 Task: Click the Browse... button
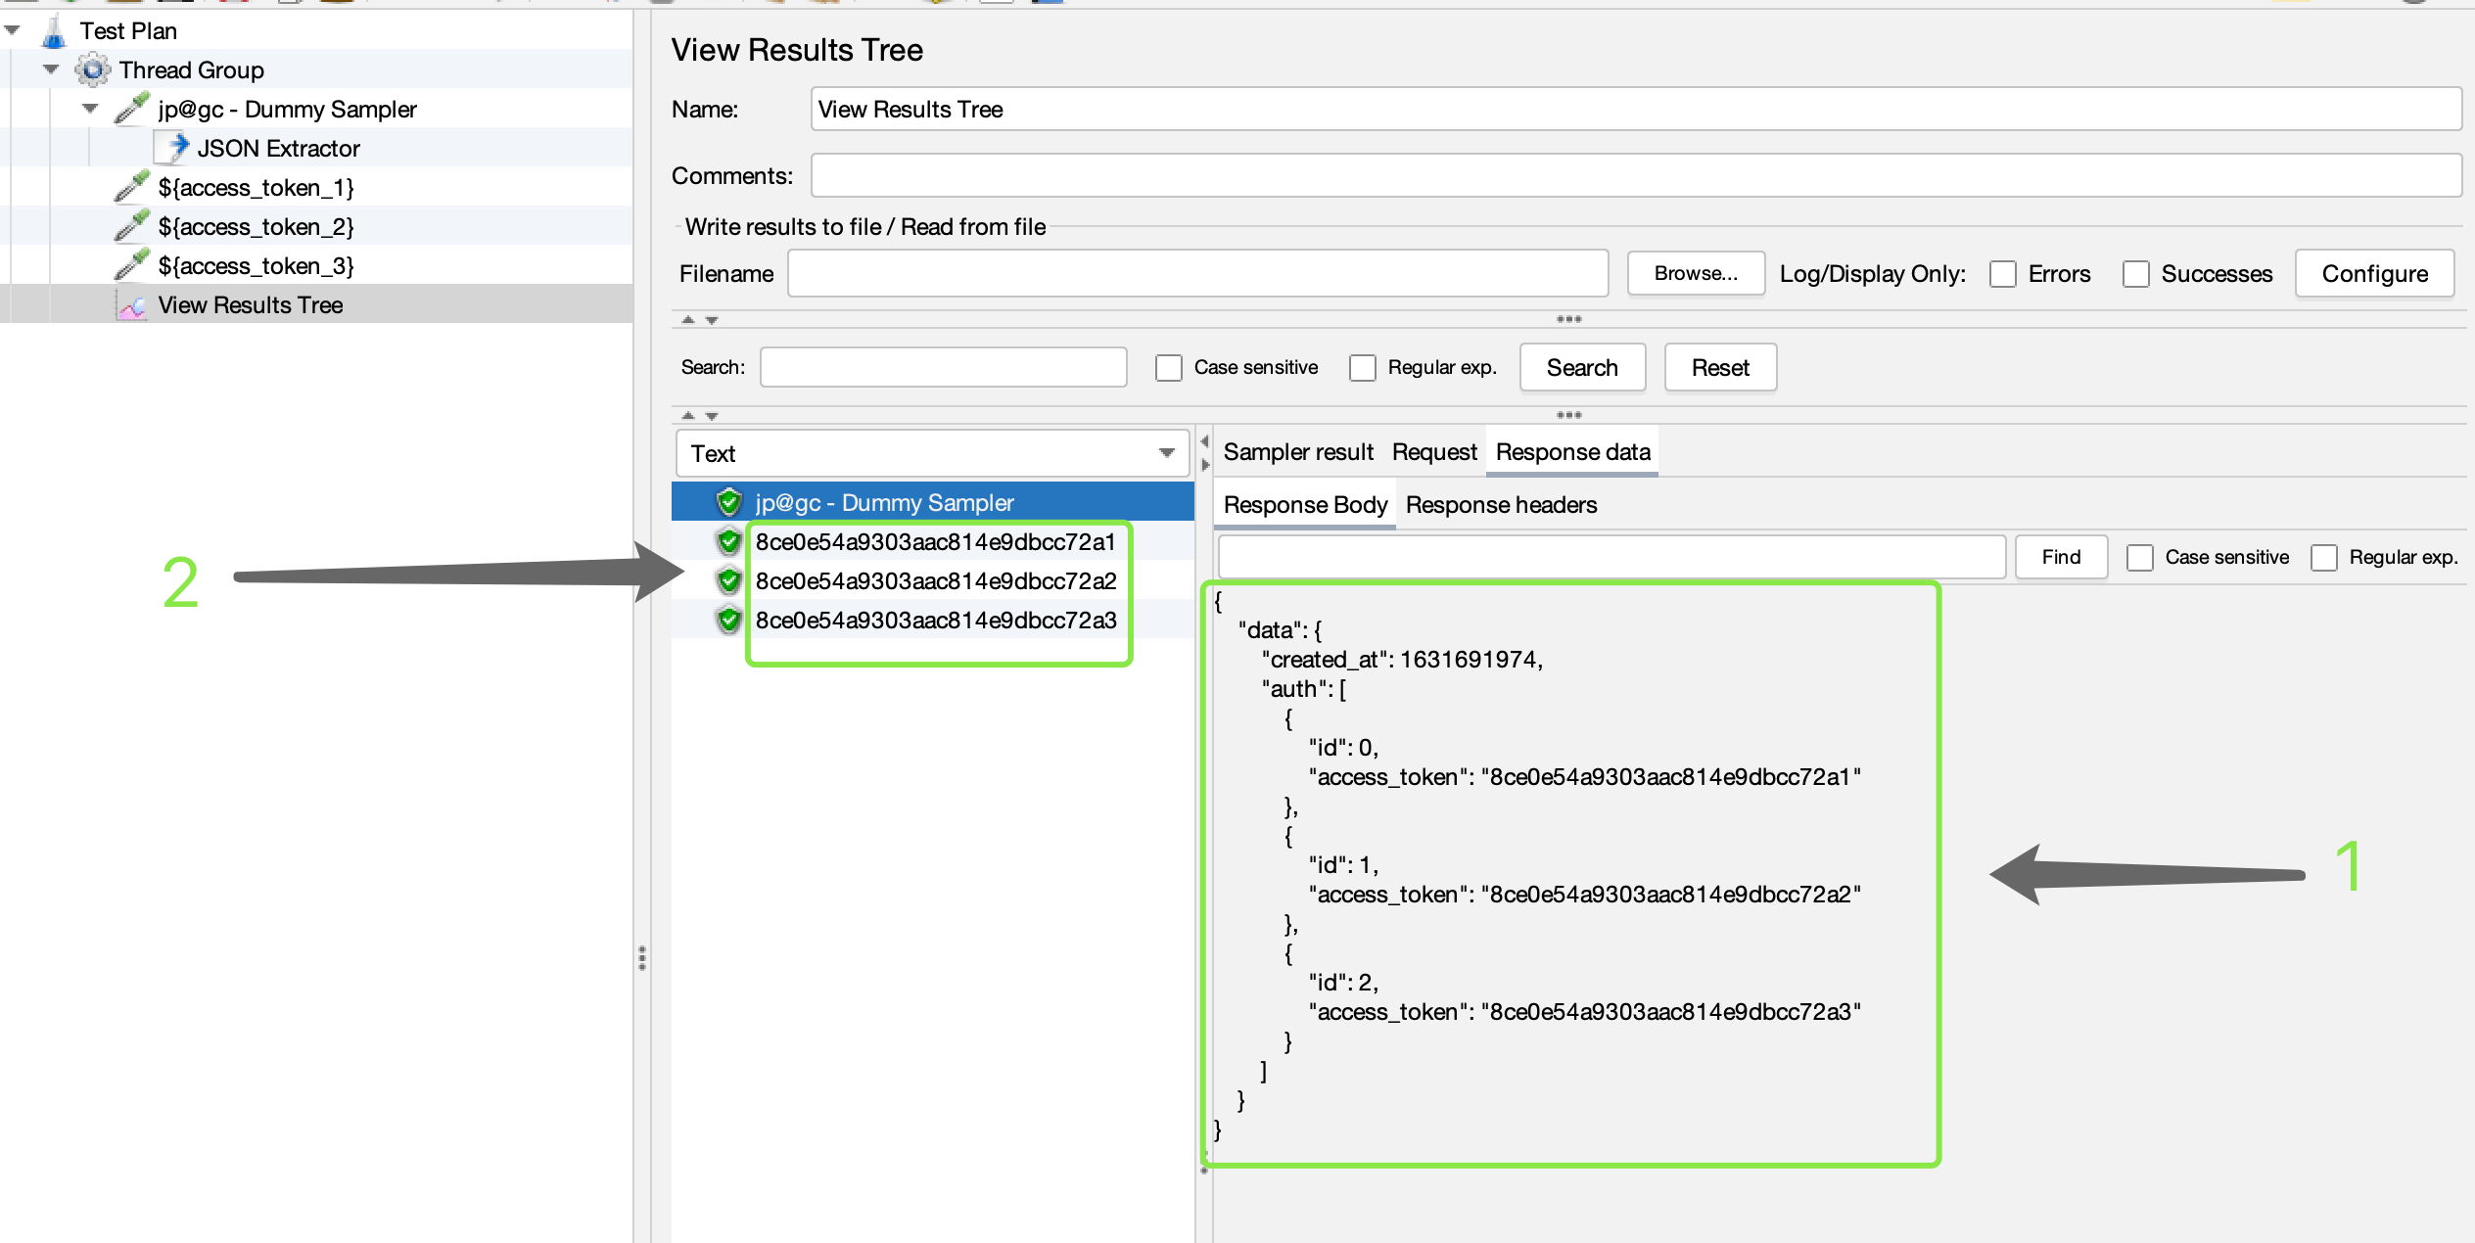(x=1696, y=273)
